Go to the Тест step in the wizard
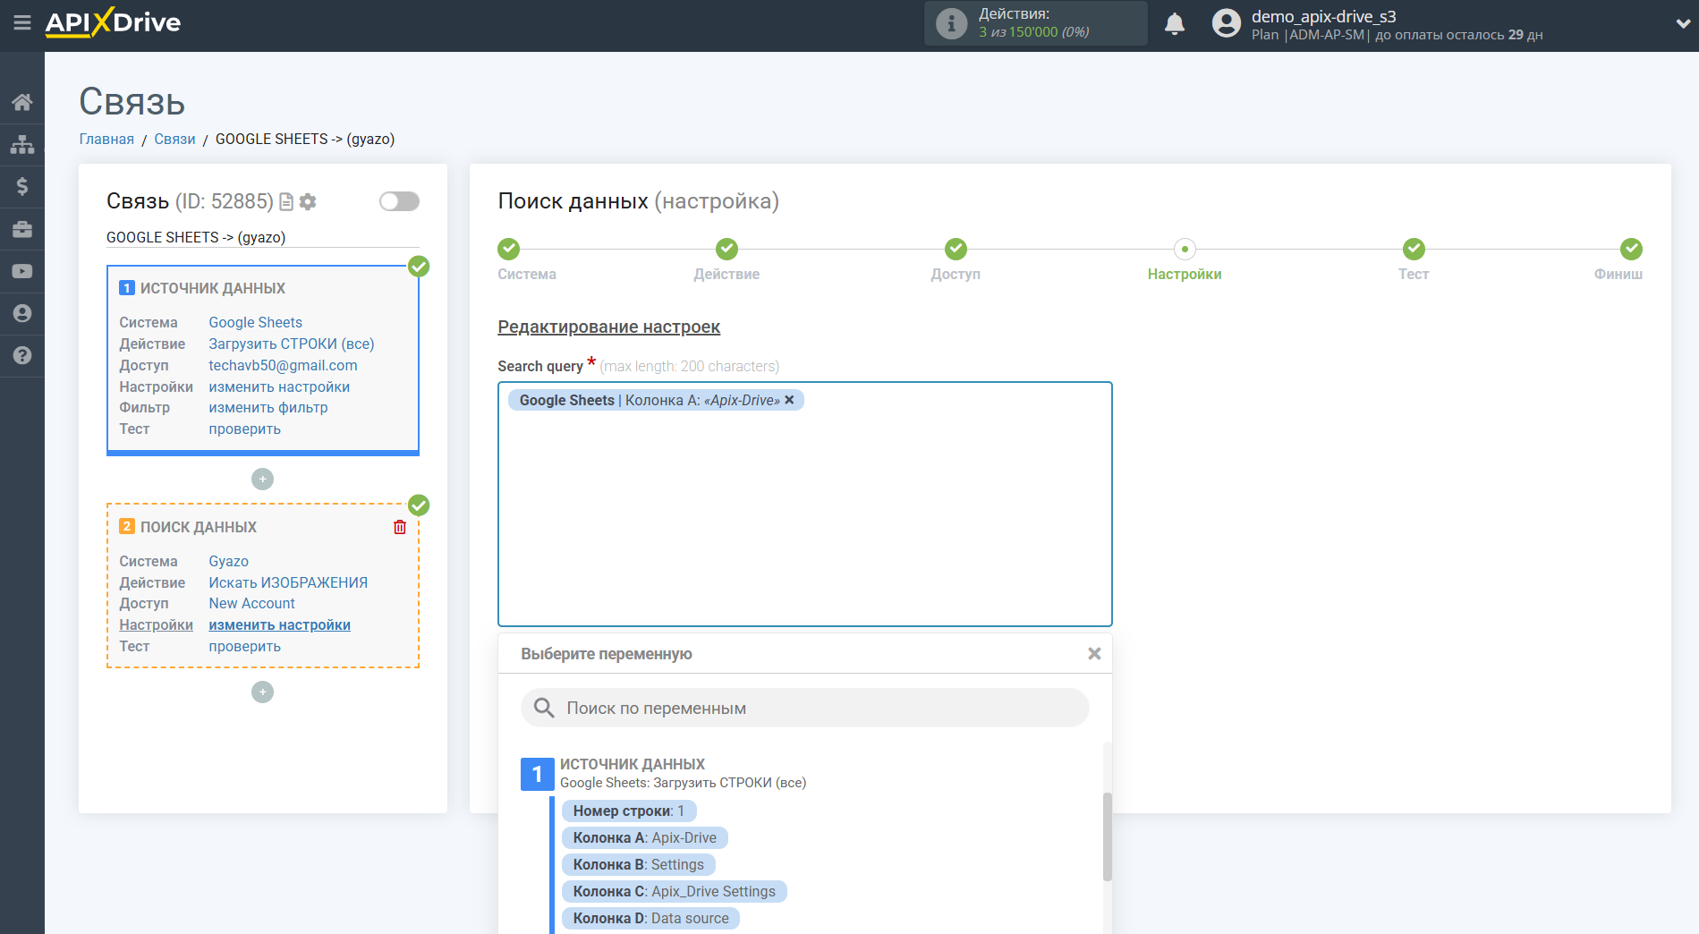The width and height of the screenshot is (1699, 934). 1413,250
